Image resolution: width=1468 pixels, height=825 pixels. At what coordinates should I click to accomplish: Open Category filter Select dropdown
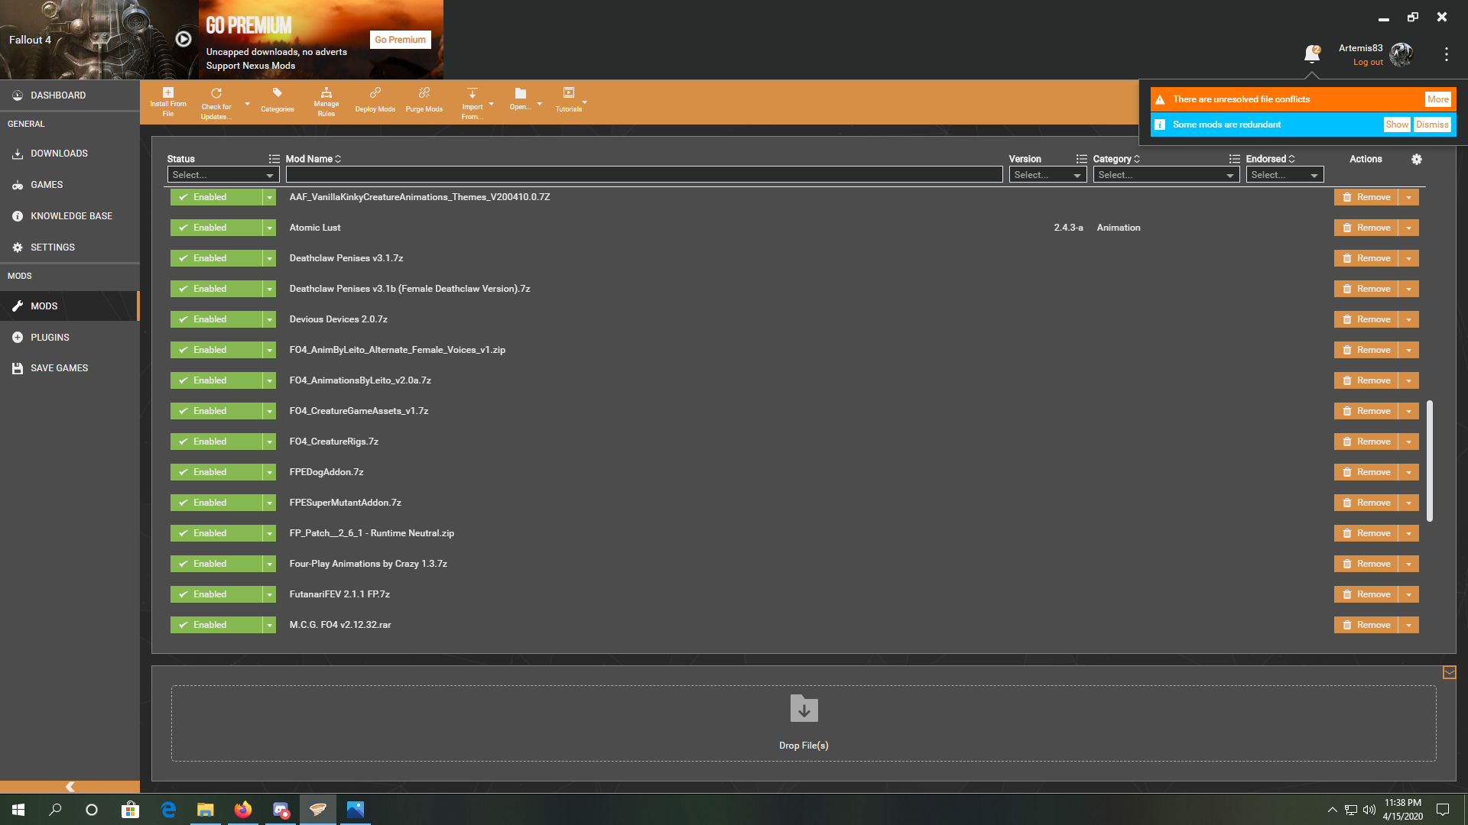(x=1166, y=175)
